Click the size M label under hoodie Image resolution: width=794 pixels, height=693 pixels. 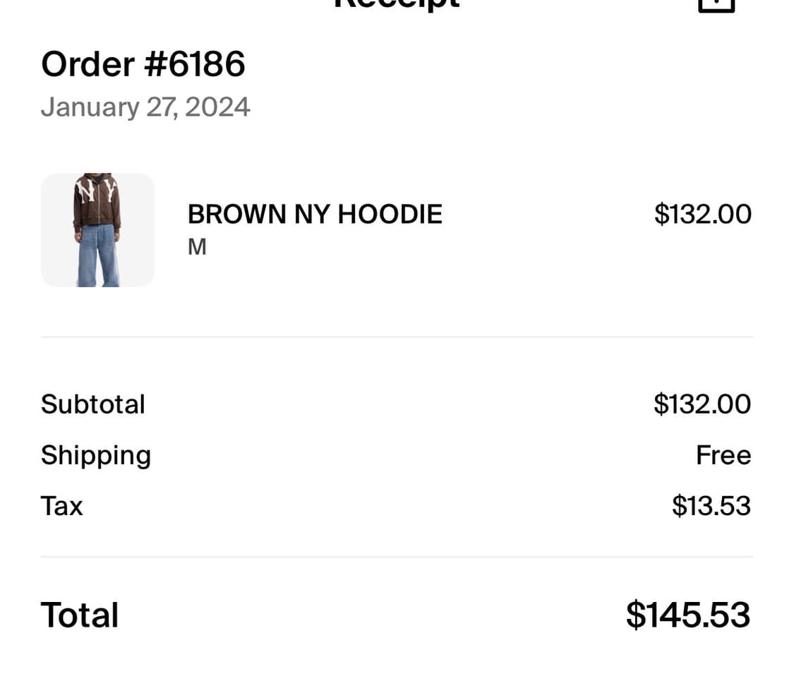click(197, 247)
